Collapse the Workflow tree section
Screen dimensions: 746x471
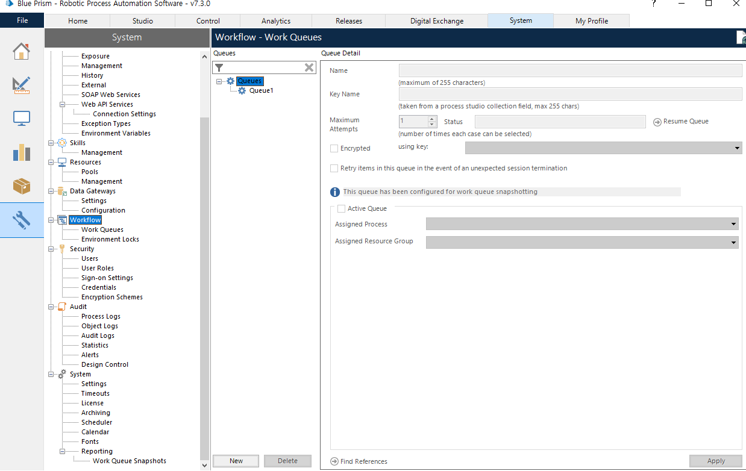(51, 220)
